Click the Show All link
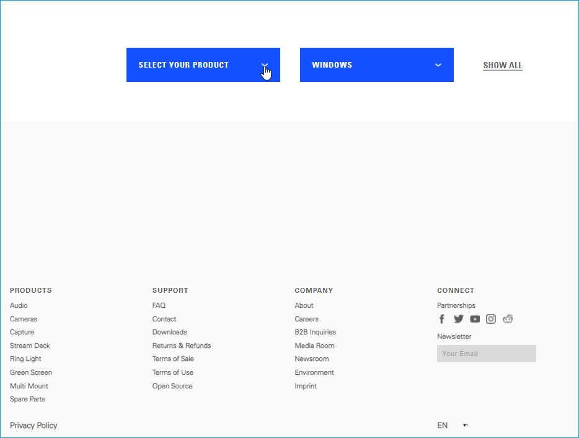This screenshot has width=579, height=438. coord(503,65)
